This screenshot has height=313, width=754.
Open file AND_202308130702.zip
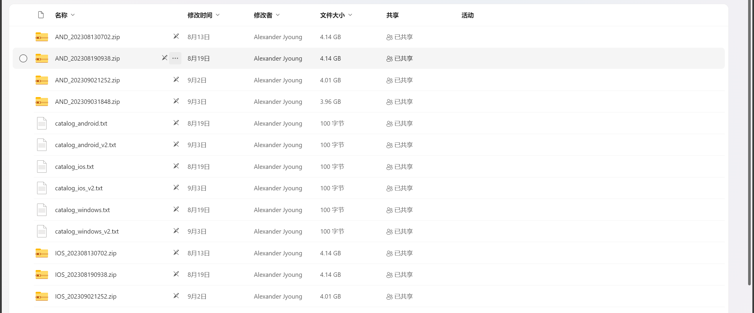tap(87, 37)
